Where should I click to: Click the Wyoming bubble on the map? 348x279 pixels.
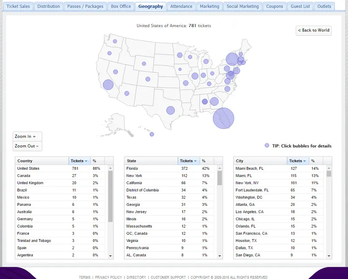coord(144,64)
